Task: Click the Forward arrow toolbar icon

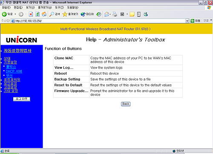Action: tap(21, 14)
